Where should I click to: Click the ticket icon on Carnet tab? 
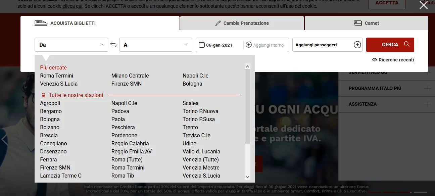click(358, 23)
